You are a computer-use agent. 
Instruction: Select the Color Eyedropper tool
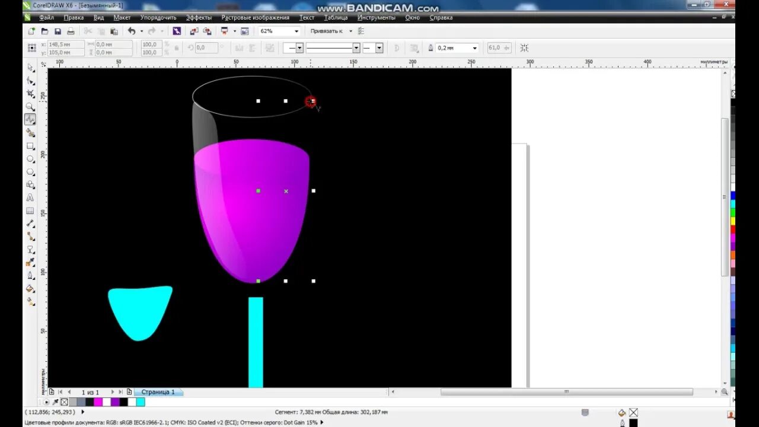[x=30, y=262]
